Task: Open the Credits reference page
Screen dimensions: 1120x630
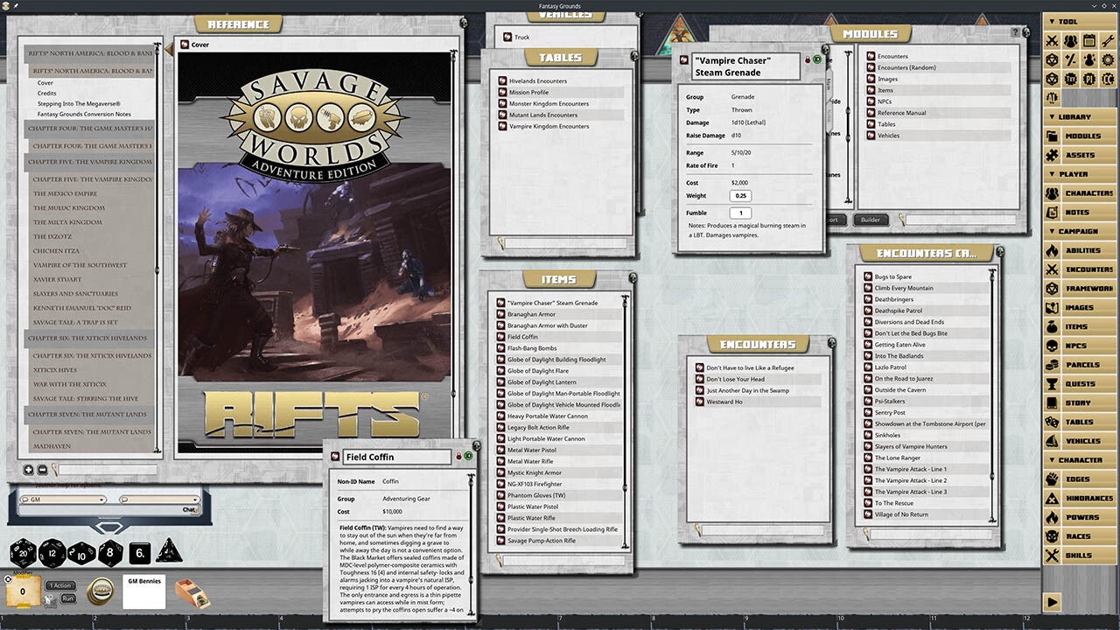Action: [46, 93]
